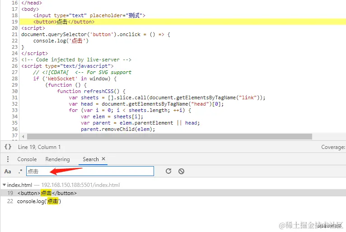Click line number 28 in gutter
346x232 pixels.
pos(14,79)
